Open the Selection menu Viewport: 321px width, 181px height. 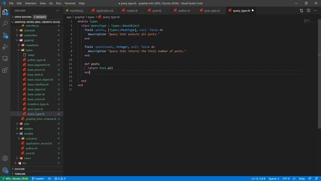tap(31, 4)
